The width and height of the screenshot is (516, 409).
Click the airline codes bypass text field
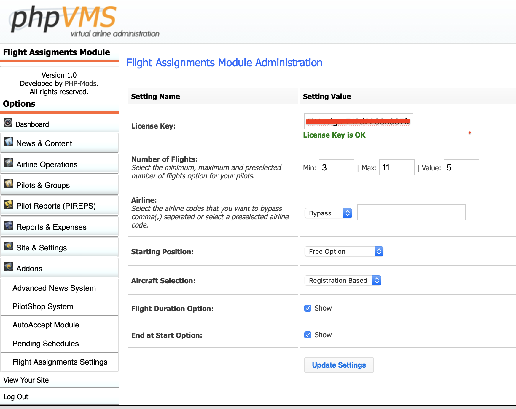[x=411, y=212]
